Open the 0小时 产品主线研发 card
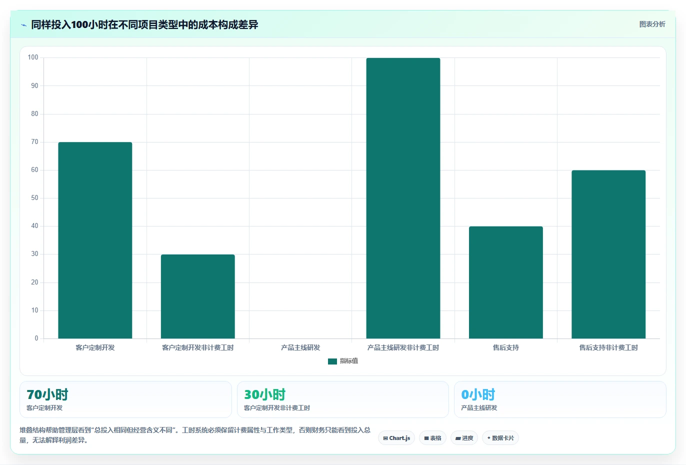 tap(560, 399)
